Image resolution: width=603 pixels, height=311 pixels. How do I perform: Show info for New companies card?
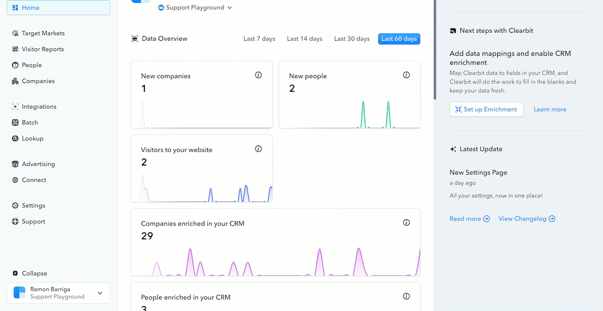point(258,75)
